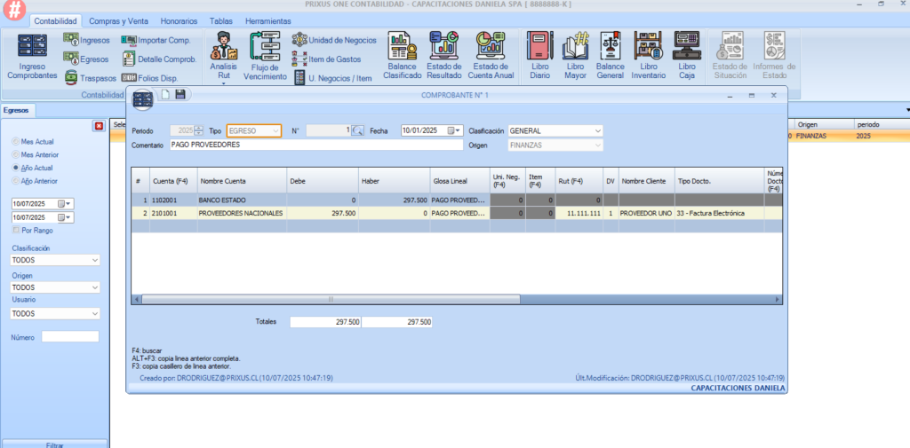Open the Balance General report

point(610,57)
